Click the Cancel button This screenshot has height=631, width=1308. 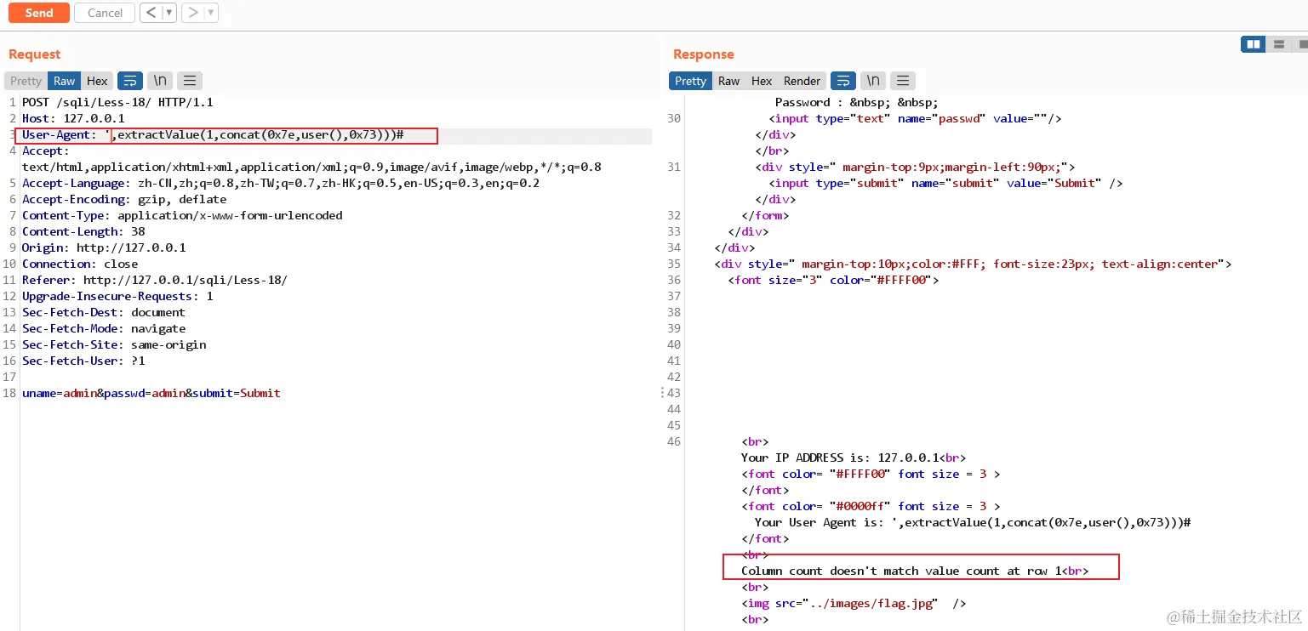click(x=105, y=13)
